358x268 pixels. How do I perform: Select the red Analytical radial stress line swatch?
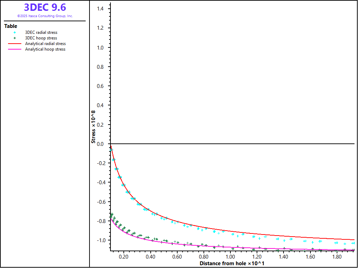pyautogui.click(x=15, y=44)
